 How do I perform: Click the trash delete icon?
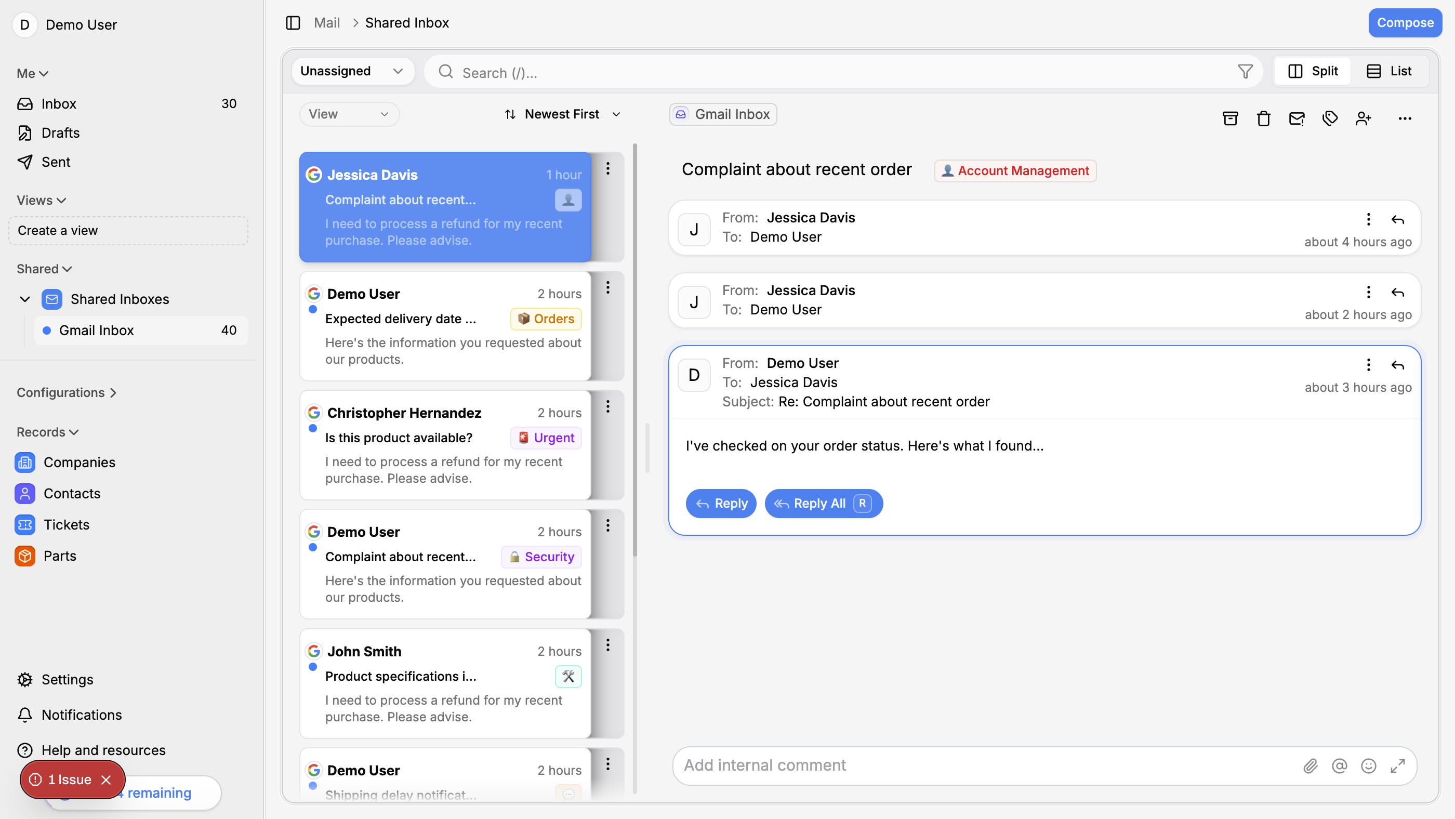point(1264,118)
